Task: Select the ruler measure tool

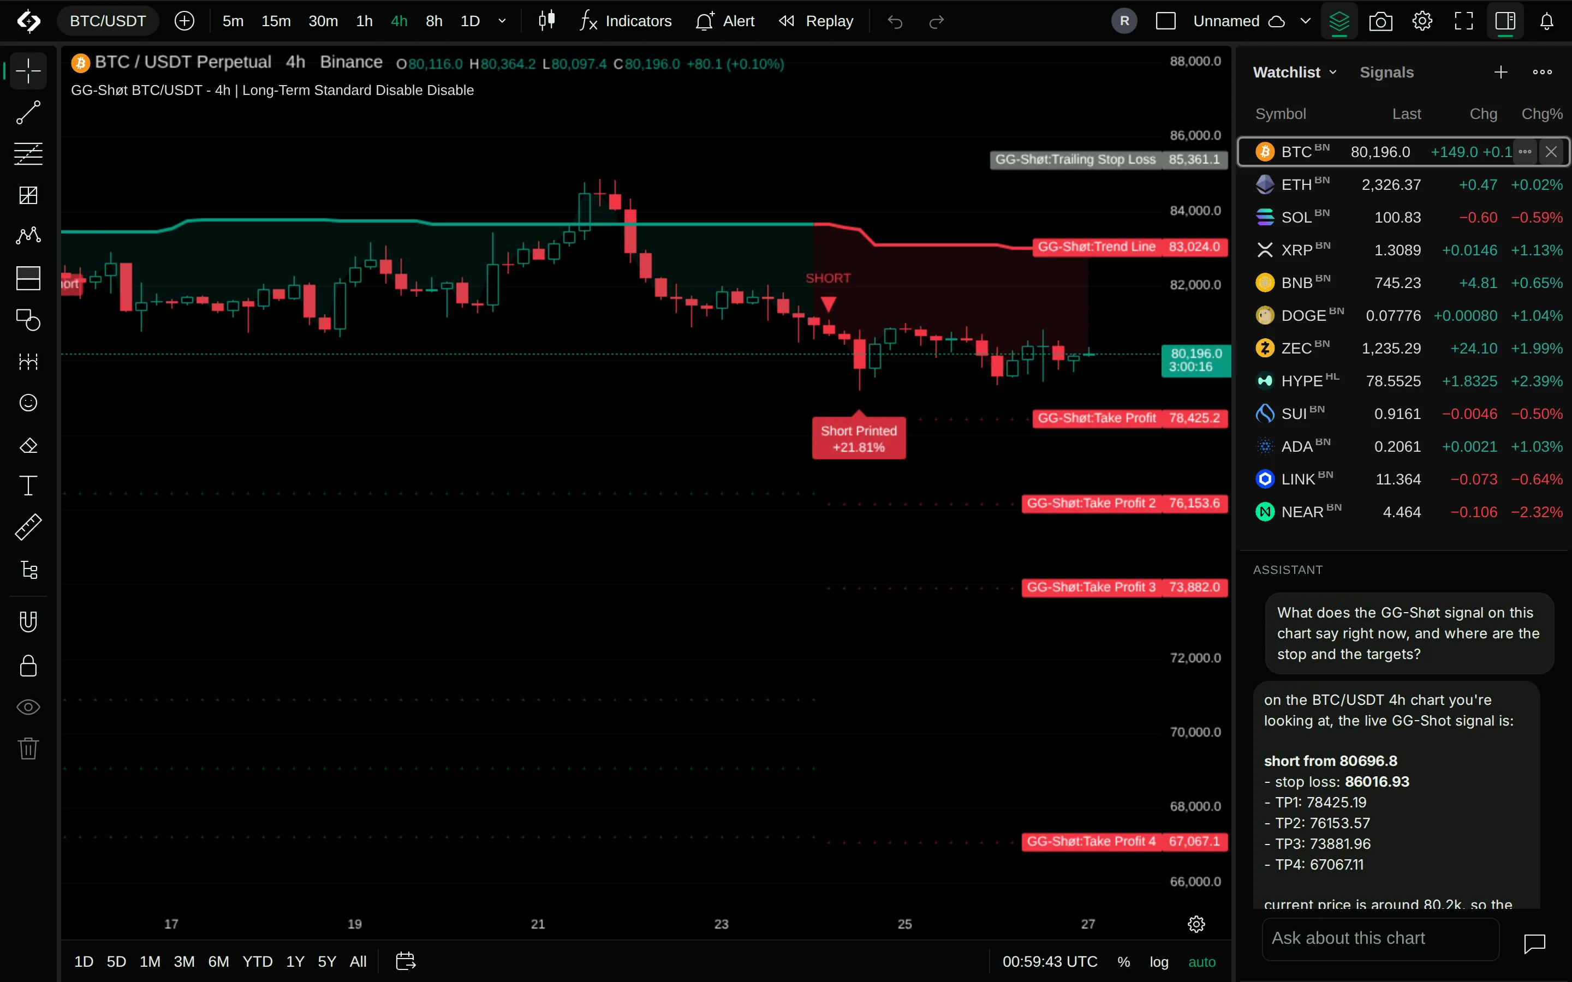Action: tap(28, 528)
